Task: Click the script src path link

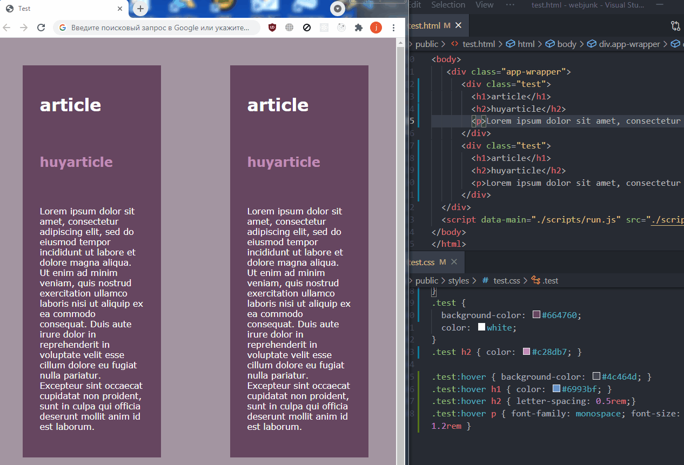Action: [667, 220]
